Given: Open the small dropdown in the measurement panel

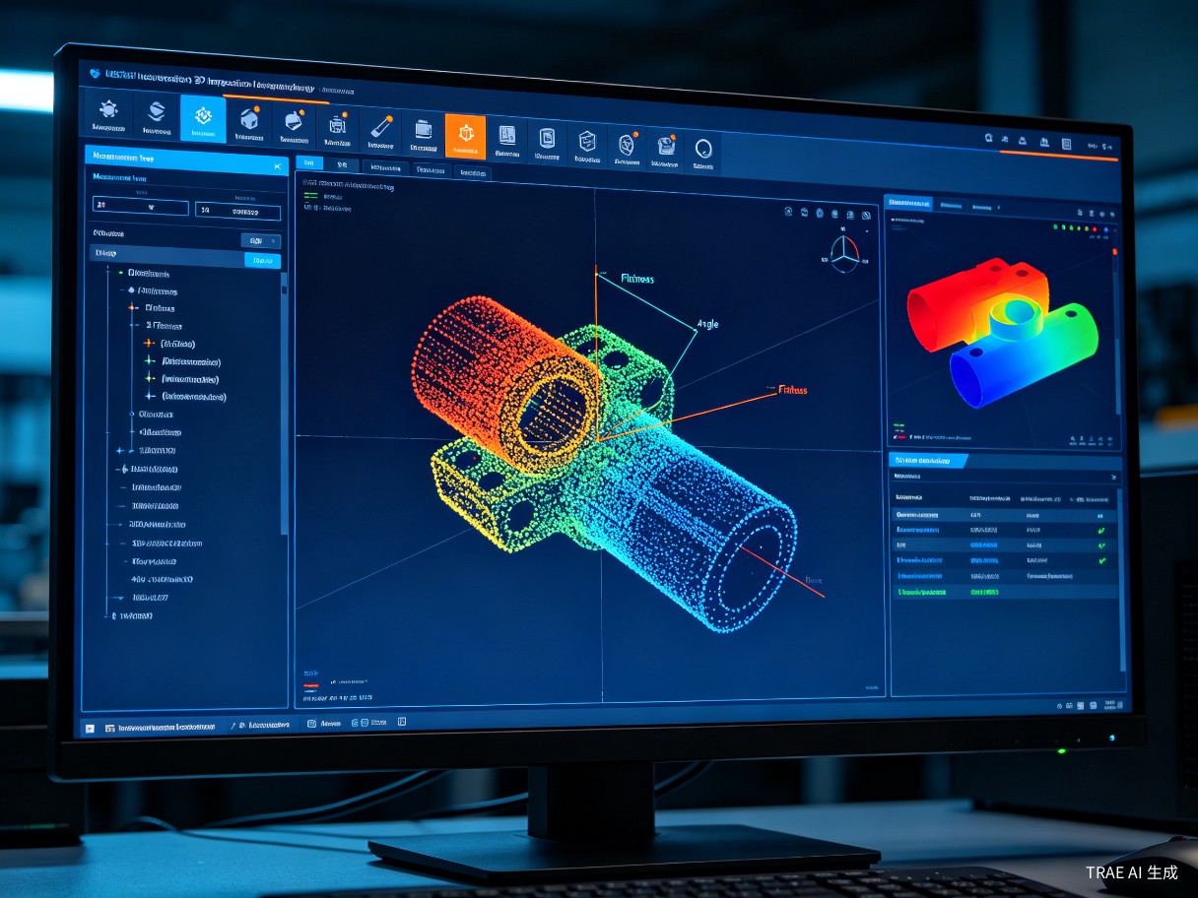Looking at the screenshot, I should pos(261,241).
